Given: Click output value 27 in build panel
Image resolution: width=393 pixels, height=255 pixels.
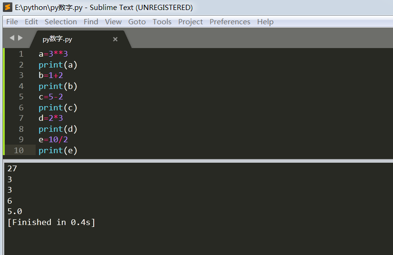Looking at the screenshot, I should pyautogui.click(x=12, y=168).
